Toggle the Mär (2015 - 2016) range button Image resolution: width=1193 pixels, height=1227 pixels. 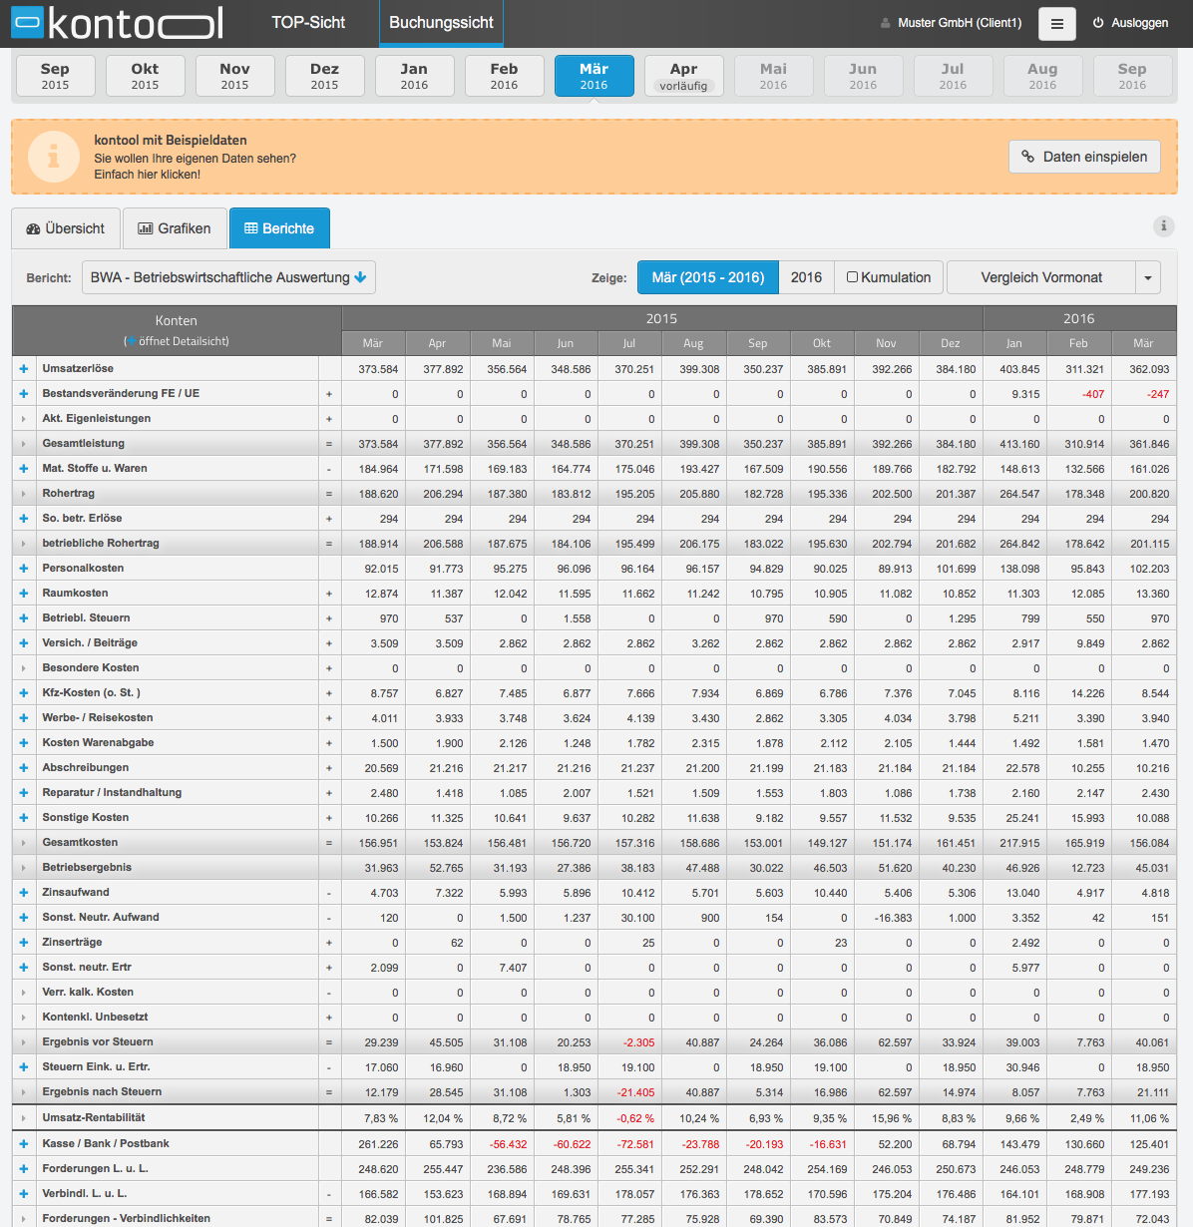[x=708, y=277]
